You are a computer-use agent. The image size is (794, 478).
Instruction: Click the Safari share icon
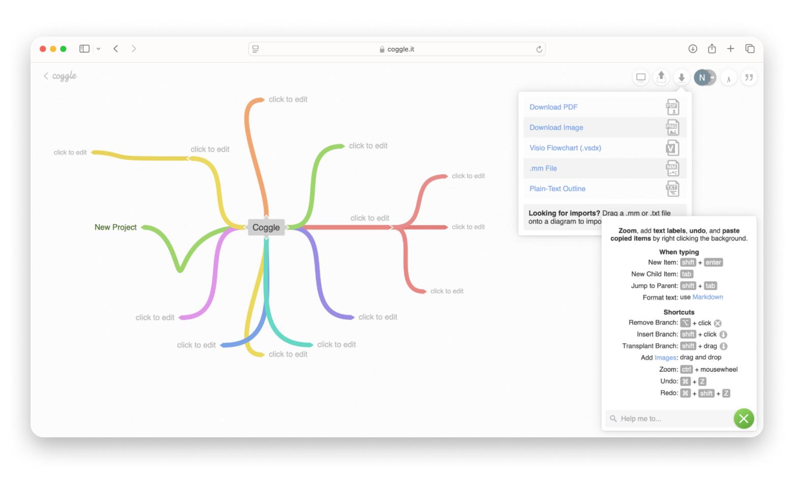coord(712,48)
